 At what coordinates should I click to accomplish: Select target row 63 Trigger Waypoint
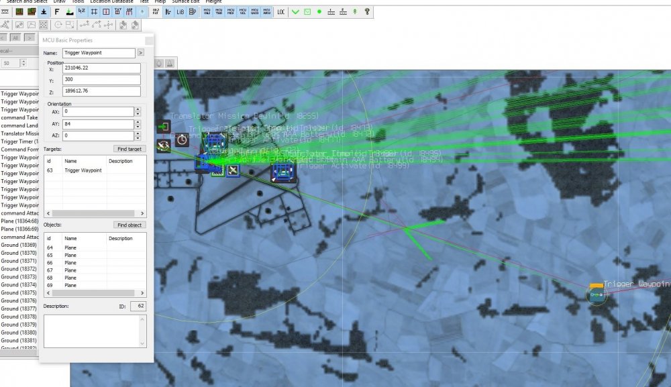click(x=95, y=170)
